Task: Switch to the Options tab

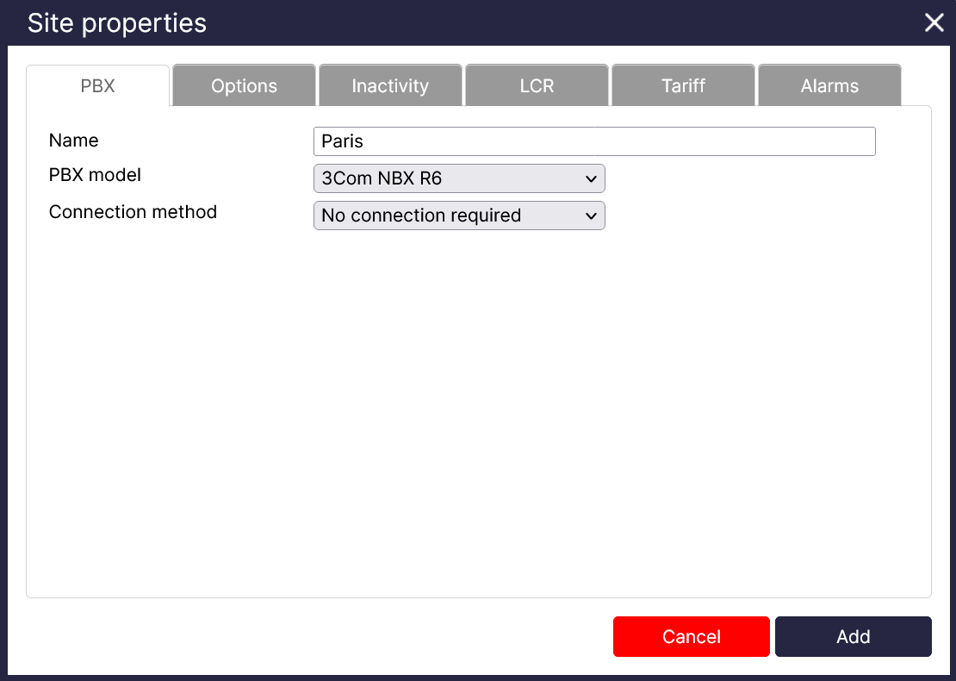Action: coord(244,85)
